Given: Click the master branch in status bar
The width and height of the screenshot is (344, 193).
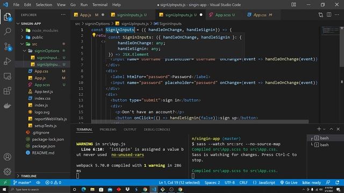Looking at the screenshot, I should (22, 182).
